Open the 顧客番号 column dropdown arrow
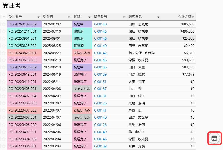 [x=124, y=17]
